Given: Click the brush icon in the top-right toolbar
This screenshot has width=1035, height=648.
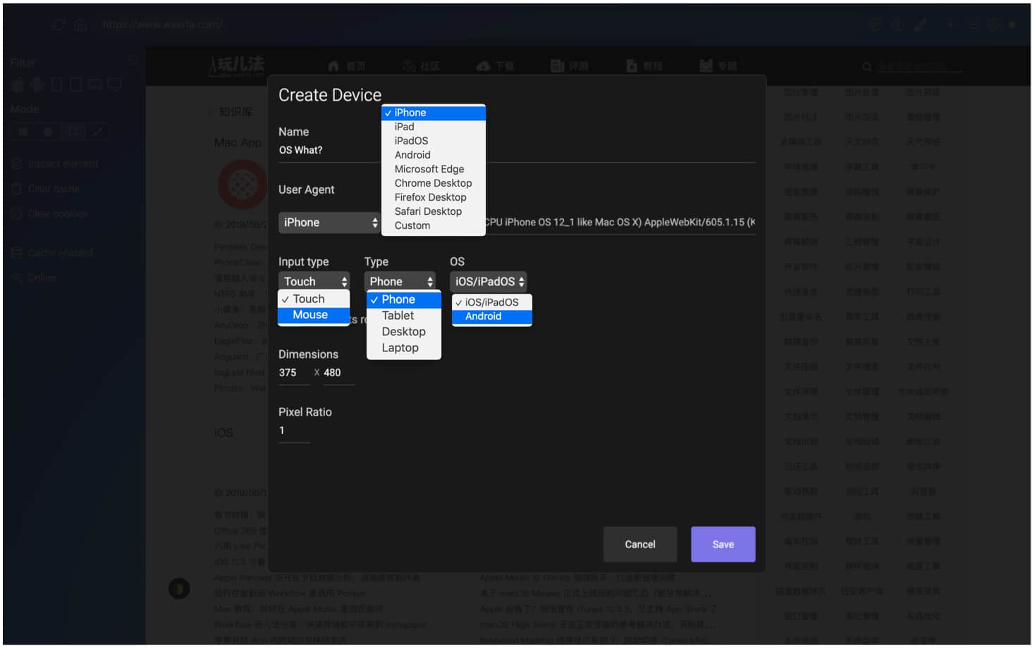Looking at the screenshot, I should coord(920,25).
